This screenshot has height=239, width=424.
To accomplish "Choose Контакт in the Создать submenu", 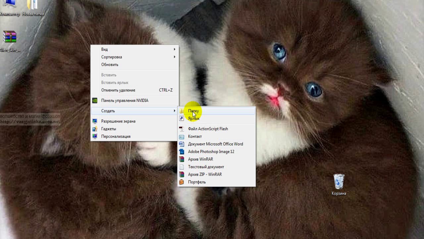I will click(217, 136).
